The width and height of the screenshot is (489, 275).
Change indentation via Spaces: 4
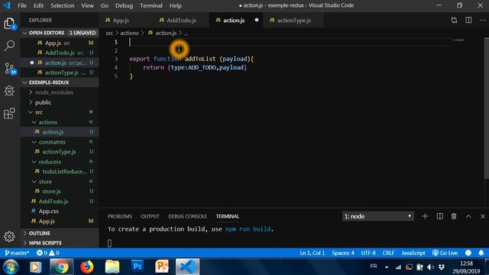pos(343,253)
